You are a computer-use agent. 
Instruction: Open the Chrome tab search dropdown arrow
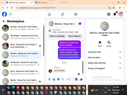3,3
